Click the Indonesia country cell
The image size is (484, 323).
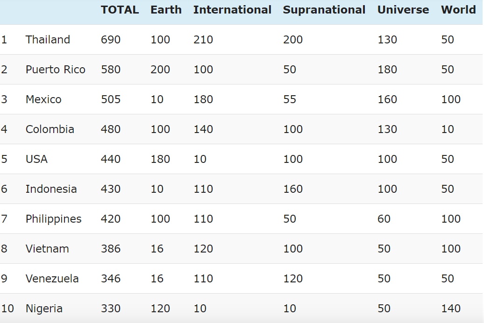[x=51, y=189]
